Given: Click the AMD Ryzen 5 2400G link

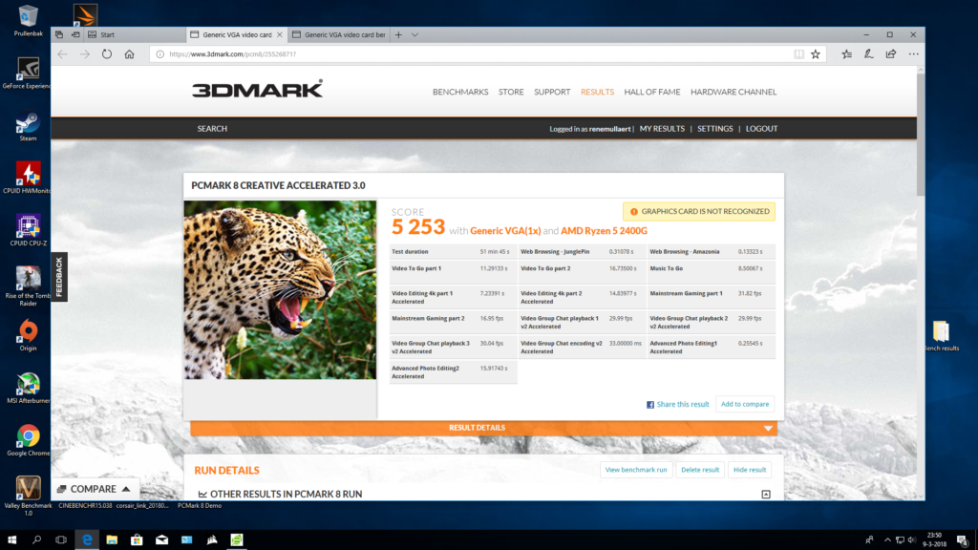Looking at the screenshot, I should pyautogui.click(x=604, y=231).
